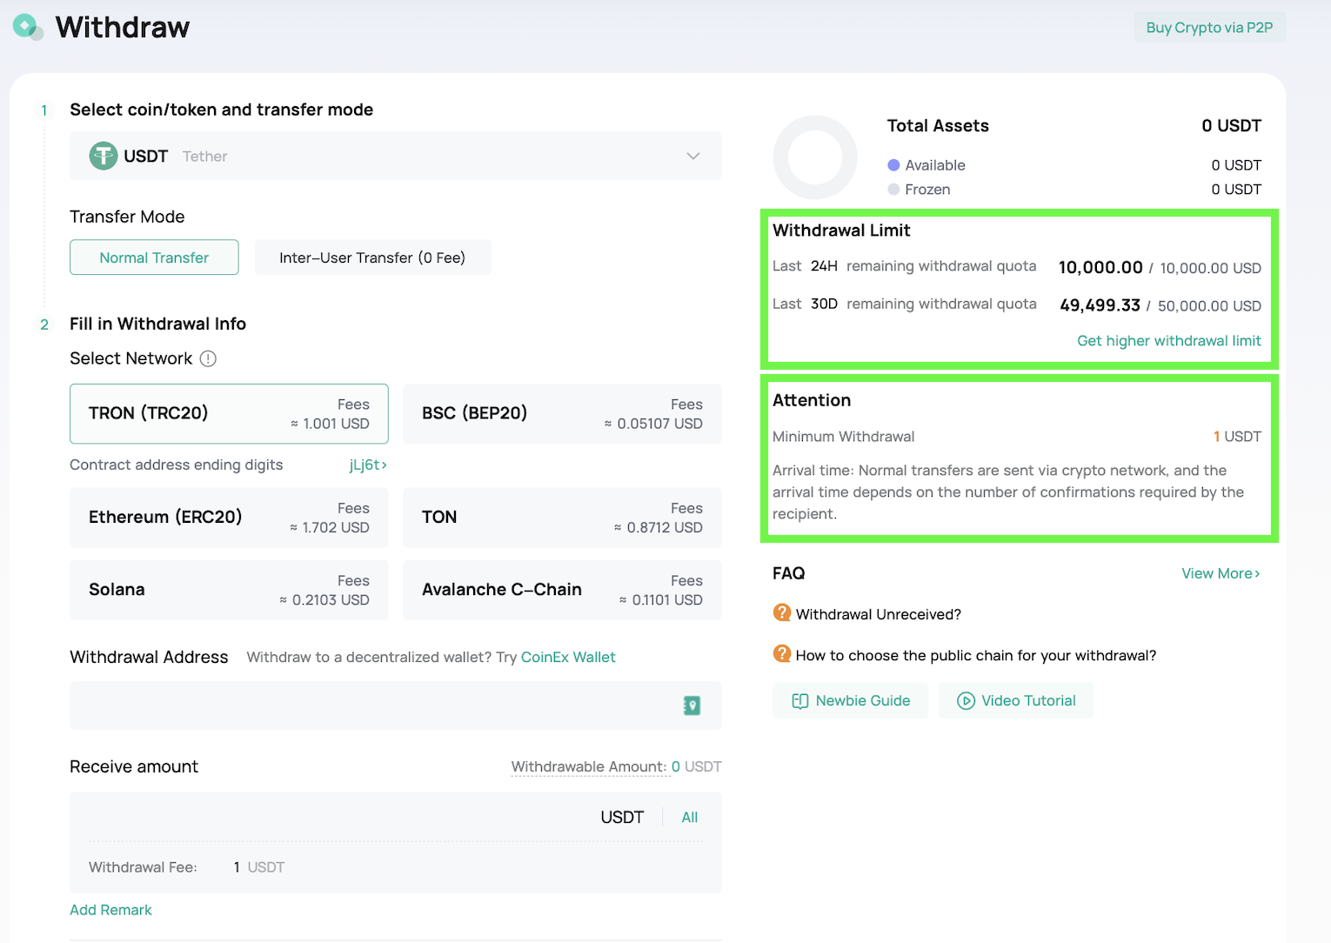Click All to withdraw full amount
The height and width of the screenshot is (943, 1331).
point(690,817)
